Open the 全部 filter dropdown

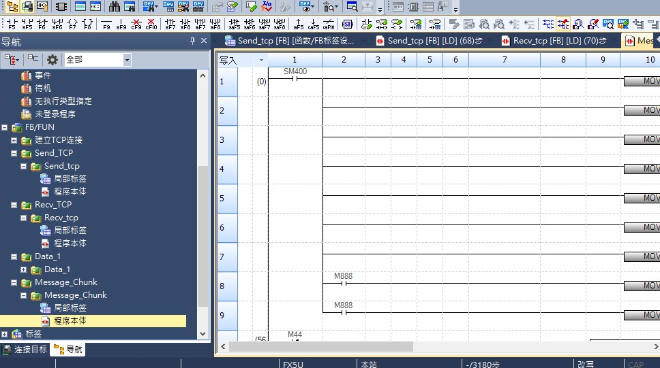127,60
